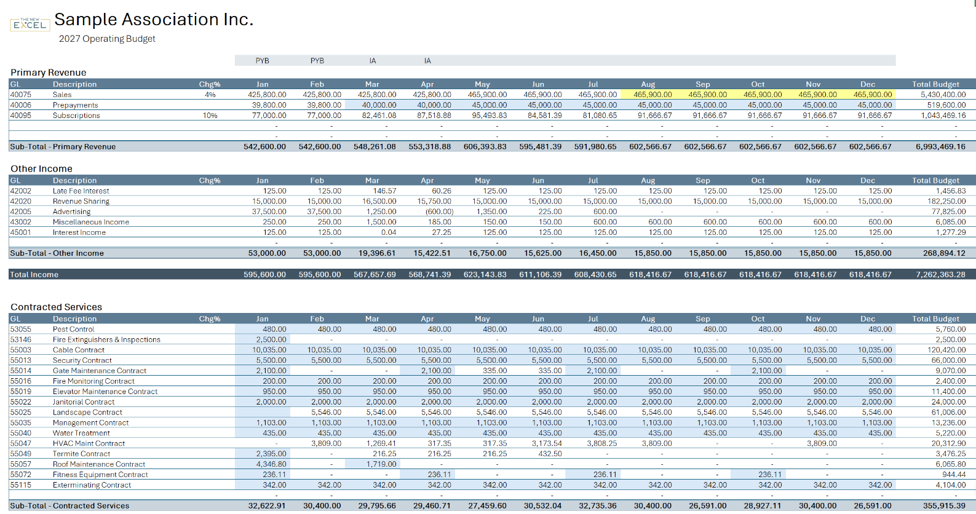This screenshot has width=976, height=514.
Task: Select the Contracted Services section heading
Action: click(56, 307)
